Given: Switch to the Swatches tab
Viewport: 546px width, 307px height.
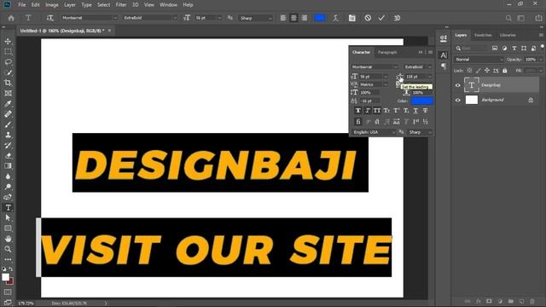Looking at the screenshot, I should click(483, 35).
